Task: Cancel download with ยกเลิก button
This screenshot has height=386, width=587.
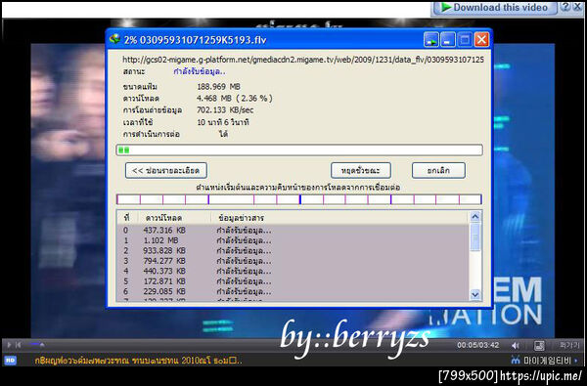Action: [438, 171]
